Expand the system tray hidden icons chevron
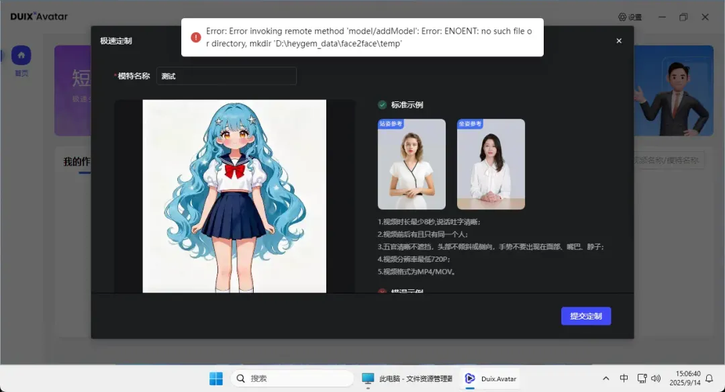The width and height of the screenshot is (725, 392). pyautogui.click(x=606, y=379)
